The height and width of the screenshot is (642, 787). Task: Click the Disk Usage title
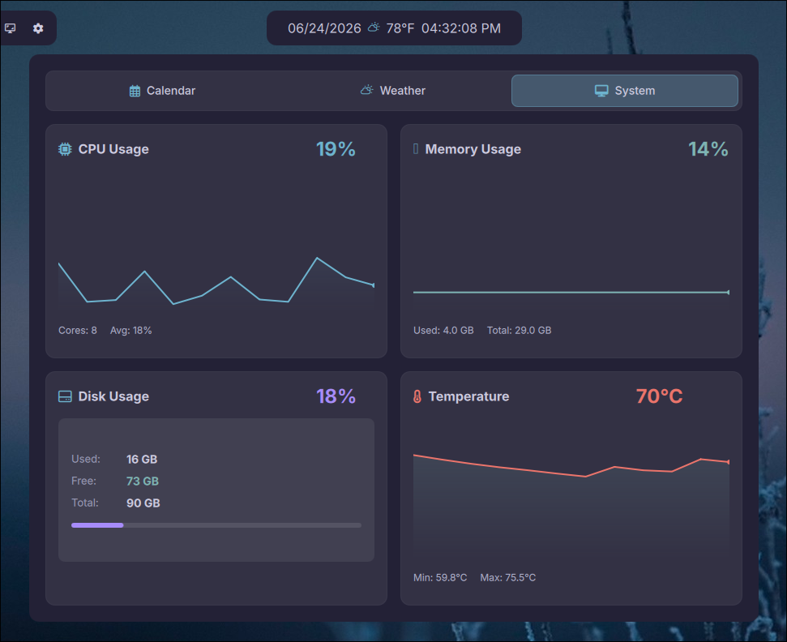pos(113,396)
